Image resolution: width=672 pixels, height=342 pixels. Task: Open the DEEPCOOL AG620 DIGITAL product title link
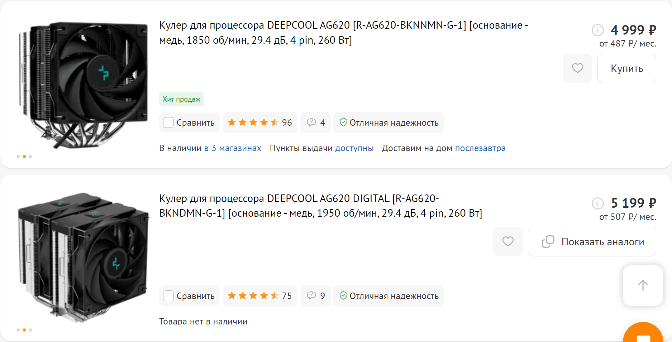pos(320,206)
